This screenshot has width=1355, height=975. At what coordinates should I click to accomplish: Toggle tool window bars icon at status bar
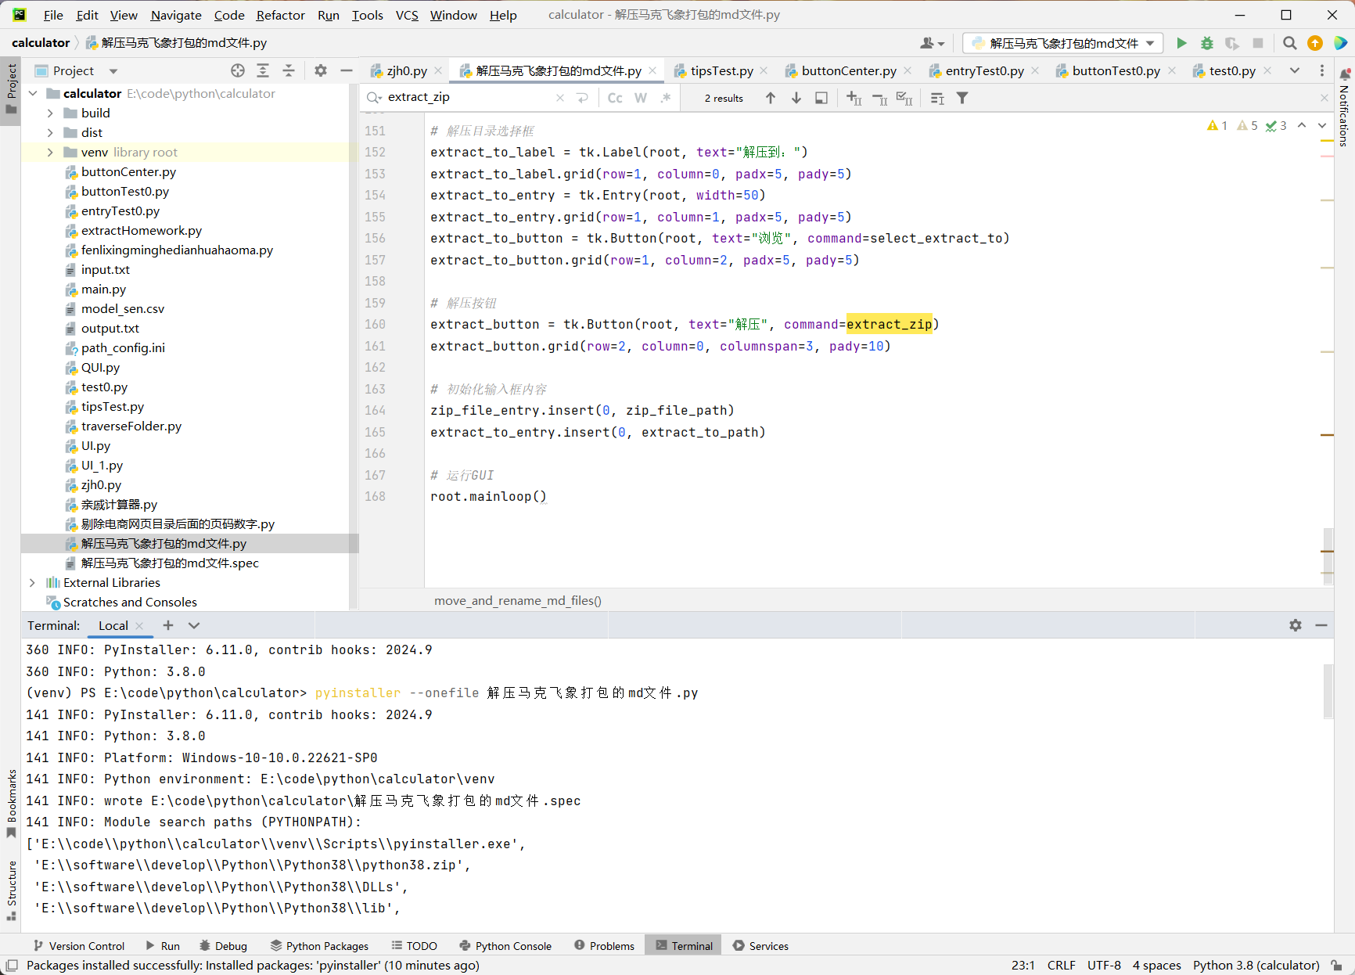(x=11, y=966)
